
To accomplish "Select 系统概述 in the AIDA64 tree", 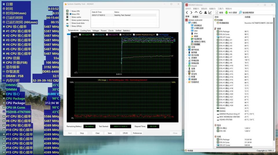I will (x=198, y=25).
